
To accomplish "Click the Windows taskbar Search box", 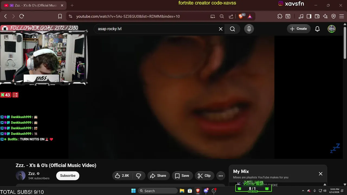I will 158,191.
